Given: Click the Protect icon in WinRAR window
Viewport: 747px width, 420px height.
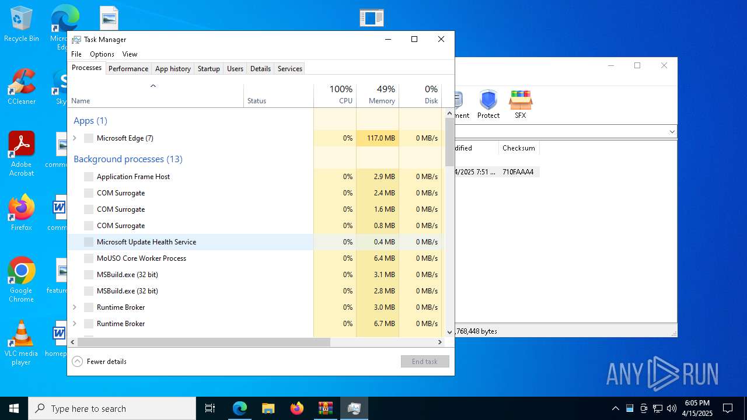Looking at the screenshot, I should 488,104.
